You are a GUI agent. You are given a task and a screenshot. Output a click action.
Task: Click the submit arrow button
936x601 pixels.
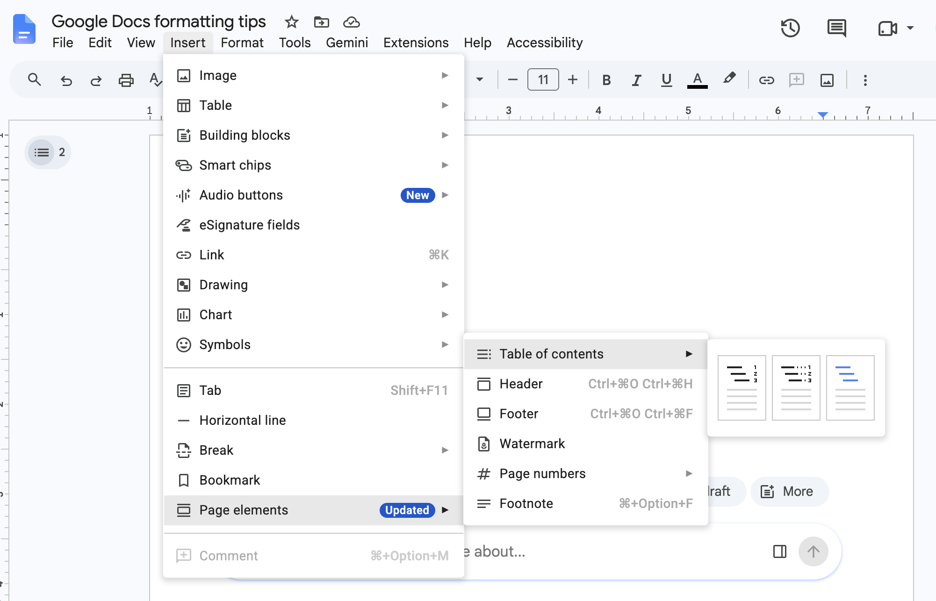click(813, 551)
